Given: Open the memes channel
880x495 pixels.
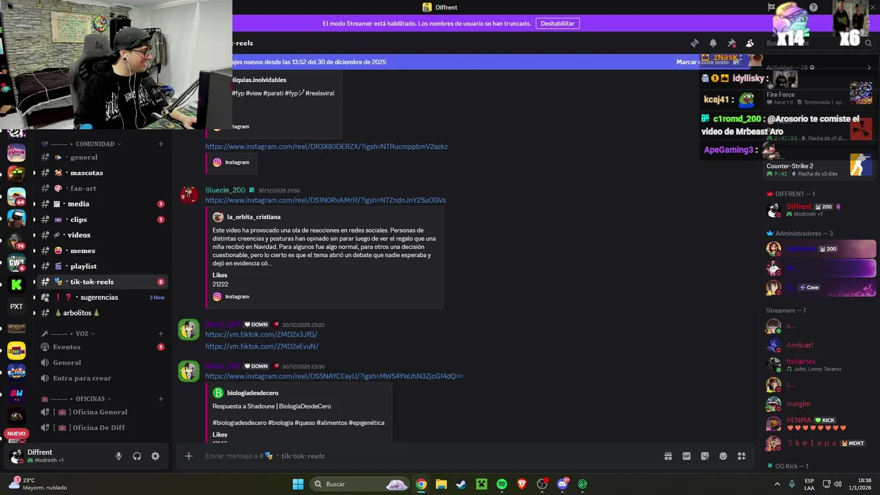Looking at the screenshot, I should point(102,251).
